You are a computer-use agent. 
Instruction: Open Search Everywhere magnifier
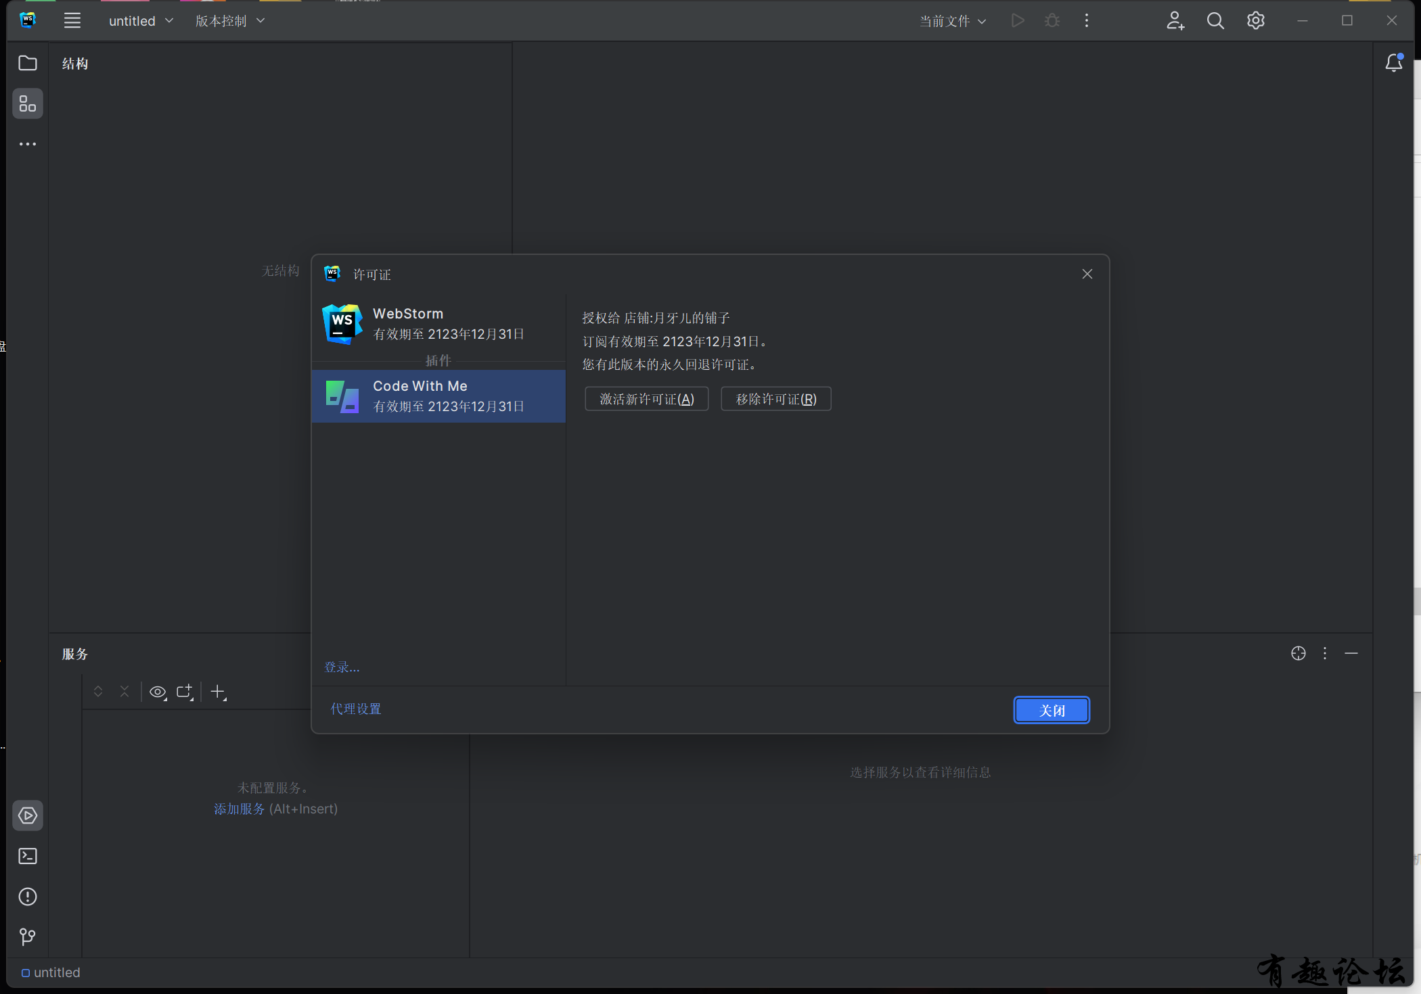[x=1215, y=20]
